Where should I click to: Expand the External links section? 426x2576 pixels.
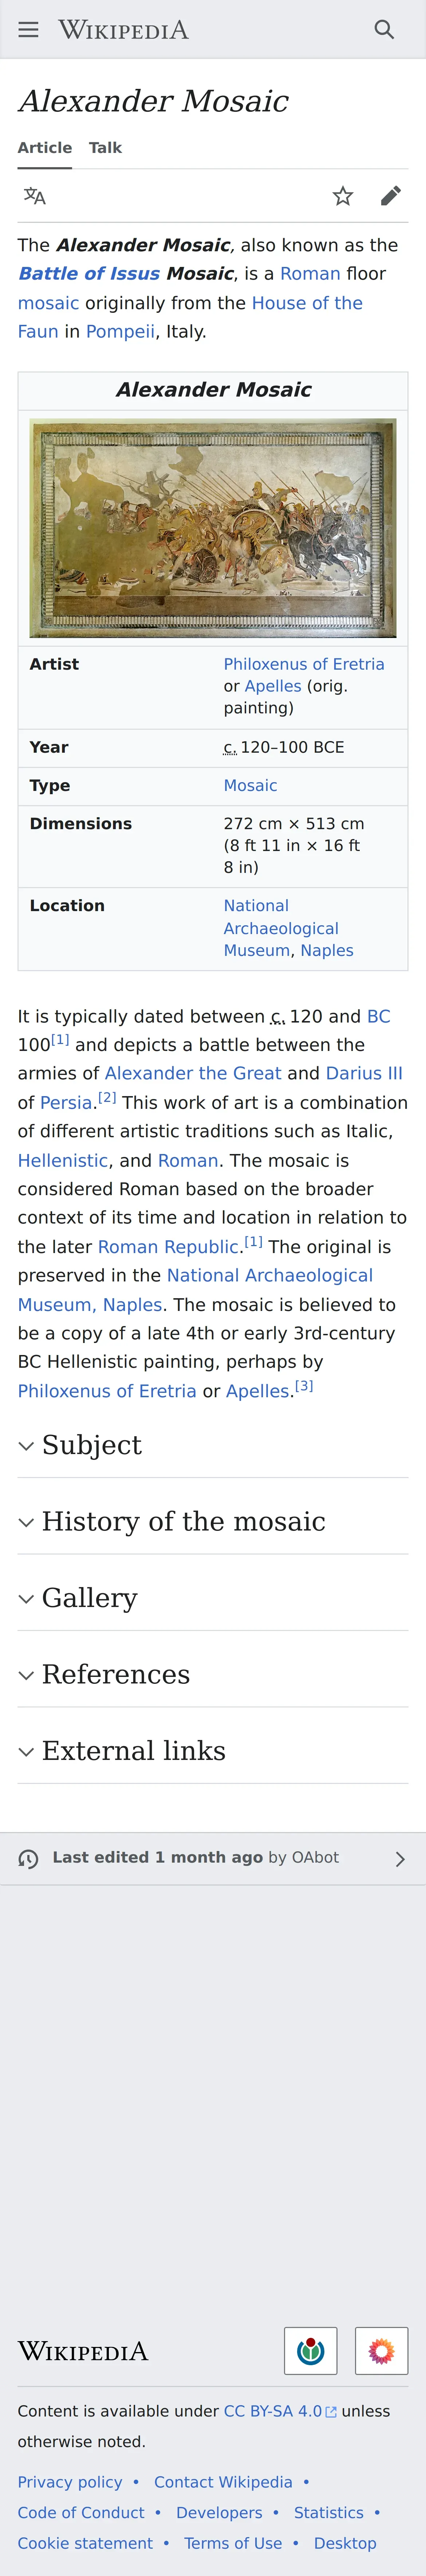[x=133, y=1751]
